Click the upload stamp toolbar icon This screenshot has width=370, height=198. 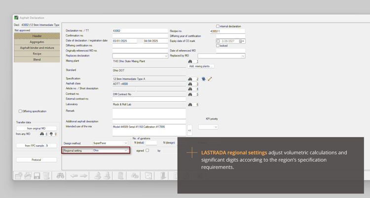tap(98, 176)
